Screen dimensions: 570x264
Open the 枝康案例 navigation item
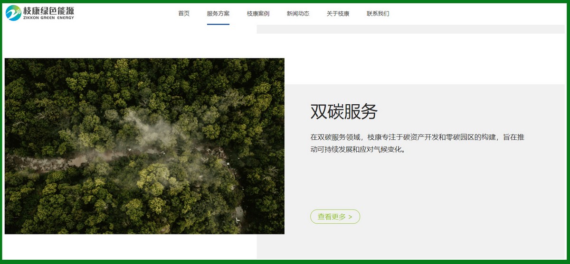point(258,13)
